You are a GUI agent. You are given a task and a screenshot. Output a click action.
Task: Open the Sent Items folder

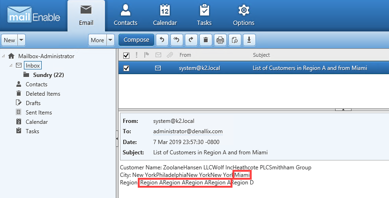coord(39,113)
